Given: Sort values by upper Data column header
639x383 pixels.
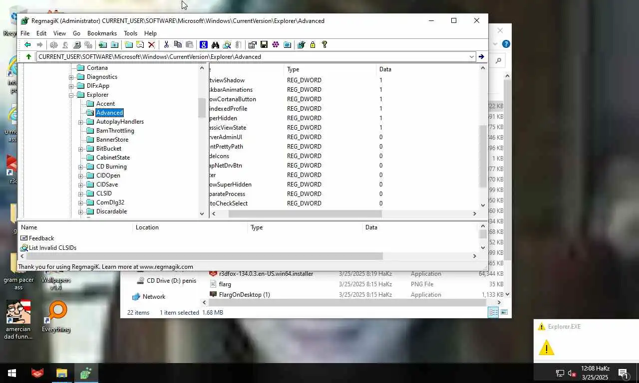Looking at the screenshot, I should coord(427,69).
